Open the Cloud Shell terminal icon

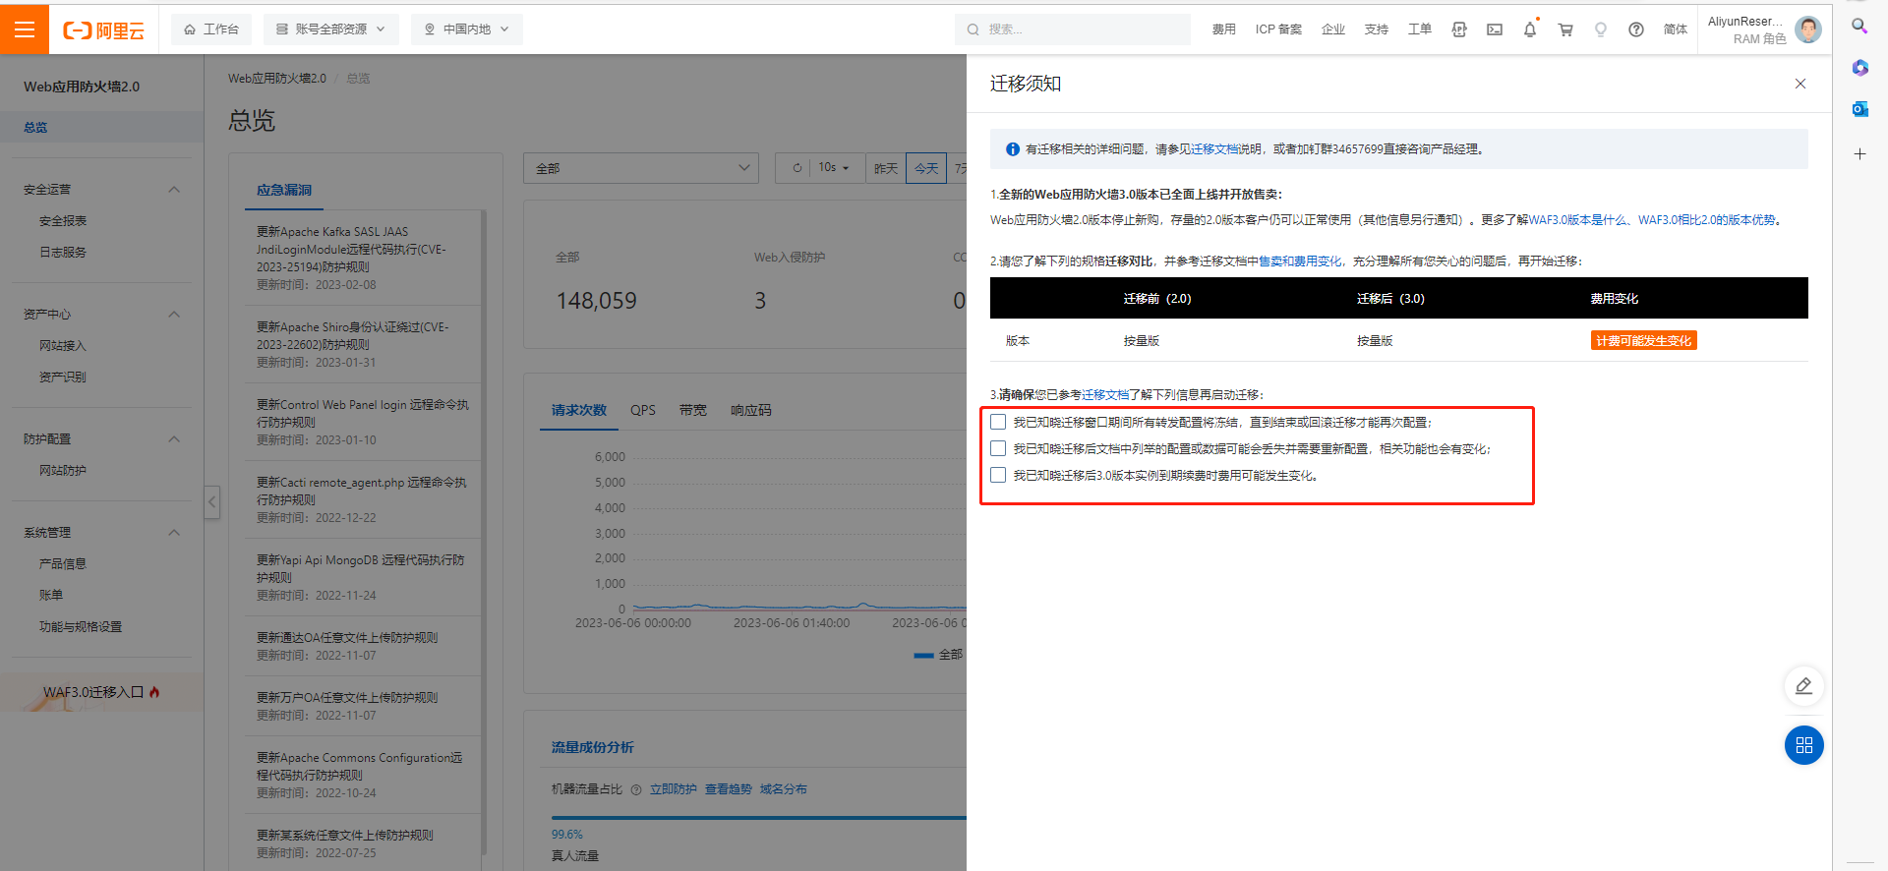(1495, 29)
